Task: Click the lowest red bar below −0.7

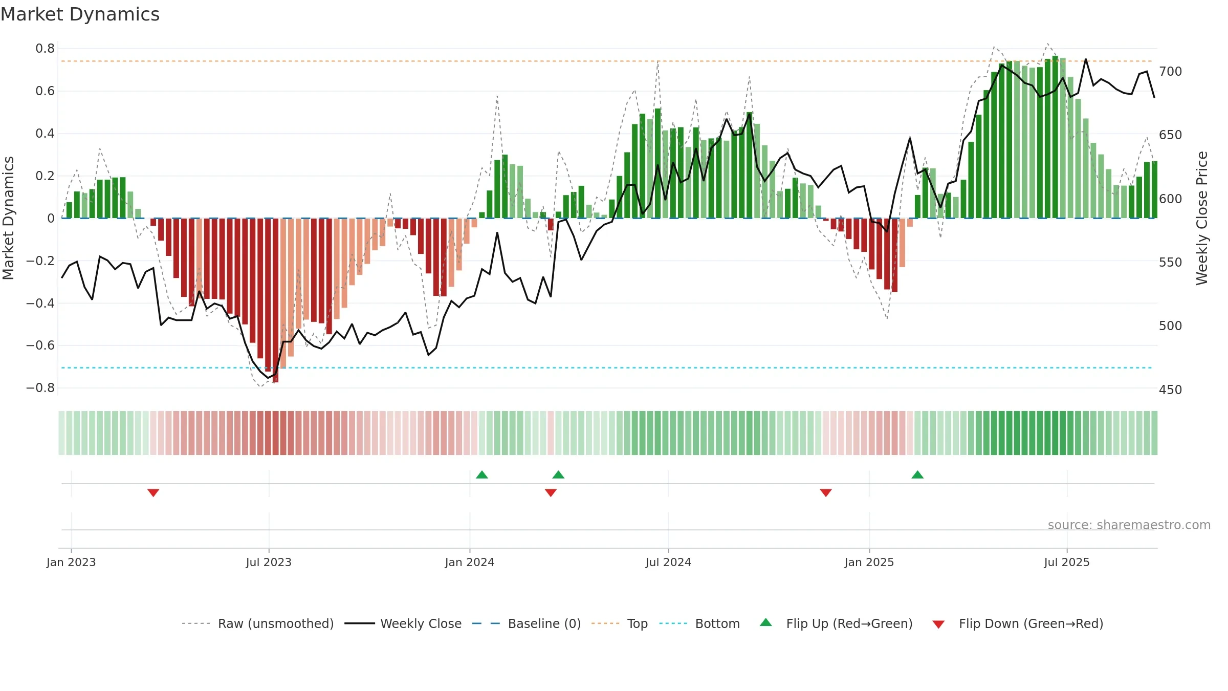Action: [276, 300]
